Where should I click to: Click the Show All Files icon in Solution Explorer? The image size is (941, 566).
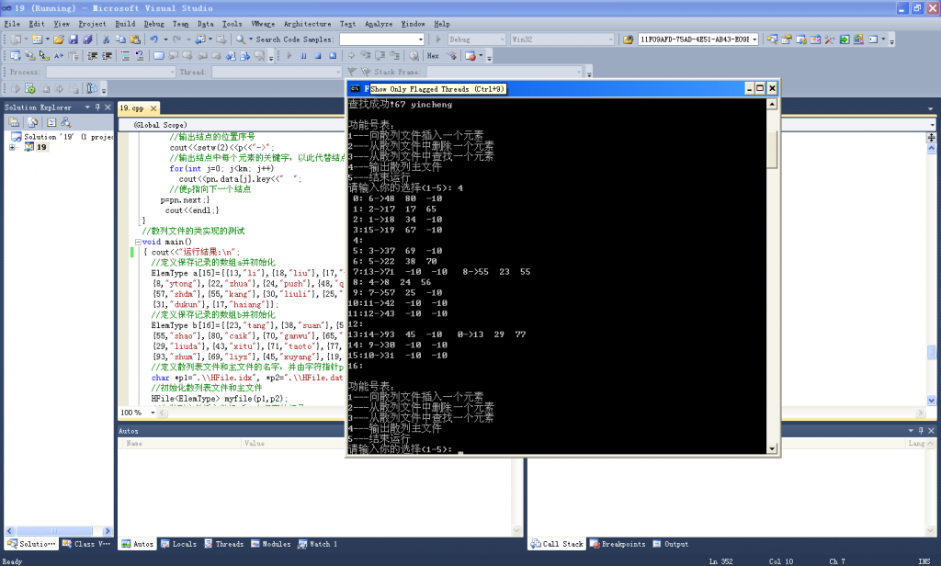pyautogui.click(x=31, y=122)
